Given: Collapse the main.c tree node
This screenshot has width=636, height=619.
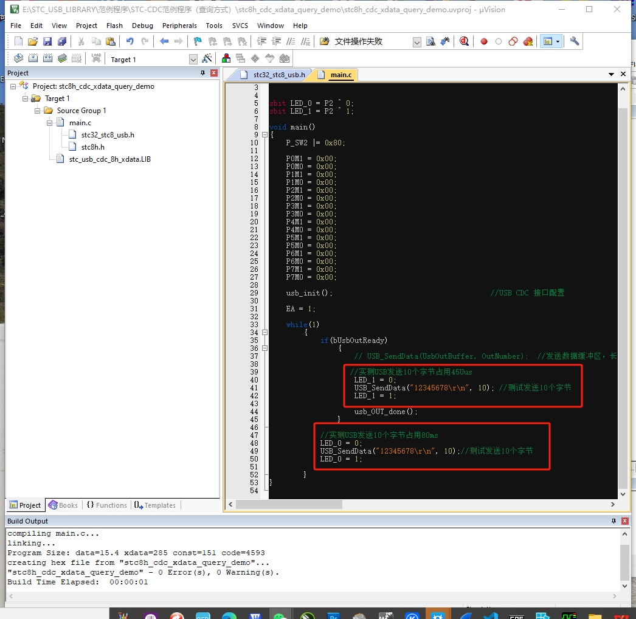Looking at the screenshot, I should (x=49, y=123).
